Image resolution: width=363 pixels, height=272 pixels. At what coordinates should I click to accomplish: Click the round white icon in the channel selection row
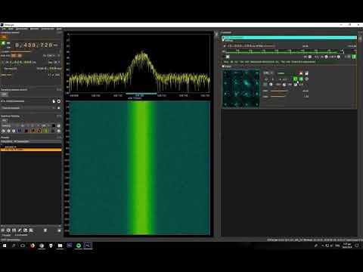[59, 101]
